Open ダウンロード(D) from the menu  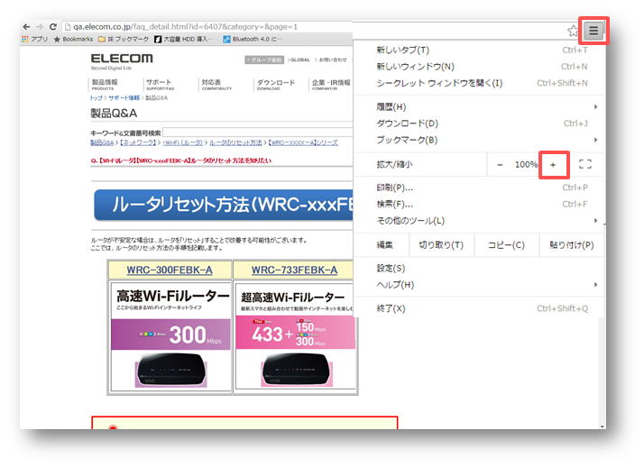click(x=478, y=124)
